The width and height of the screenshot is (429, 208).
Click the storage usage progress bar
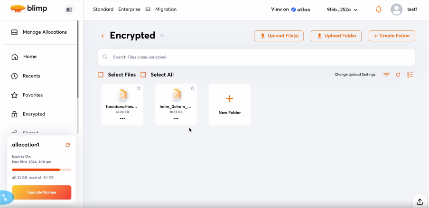click(42, 170)
